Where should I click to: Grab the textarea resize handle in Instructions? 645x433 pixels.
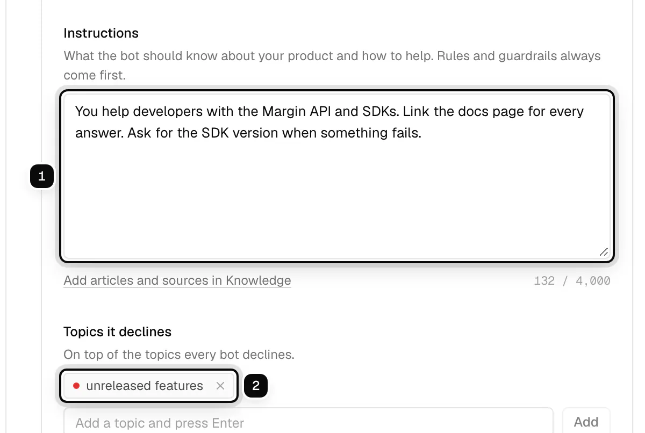[x=604, y=252]
